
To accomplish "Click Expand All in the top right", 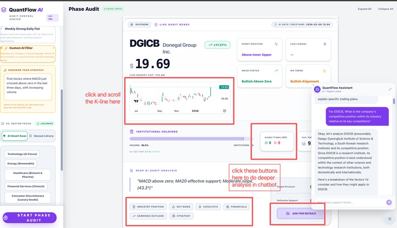I will 364,9.
